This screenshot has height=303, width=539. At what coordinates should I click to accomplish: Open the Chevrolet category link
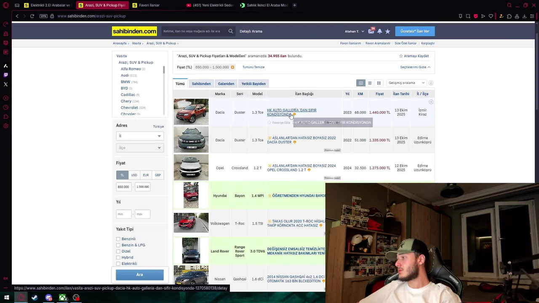point(129,108)
